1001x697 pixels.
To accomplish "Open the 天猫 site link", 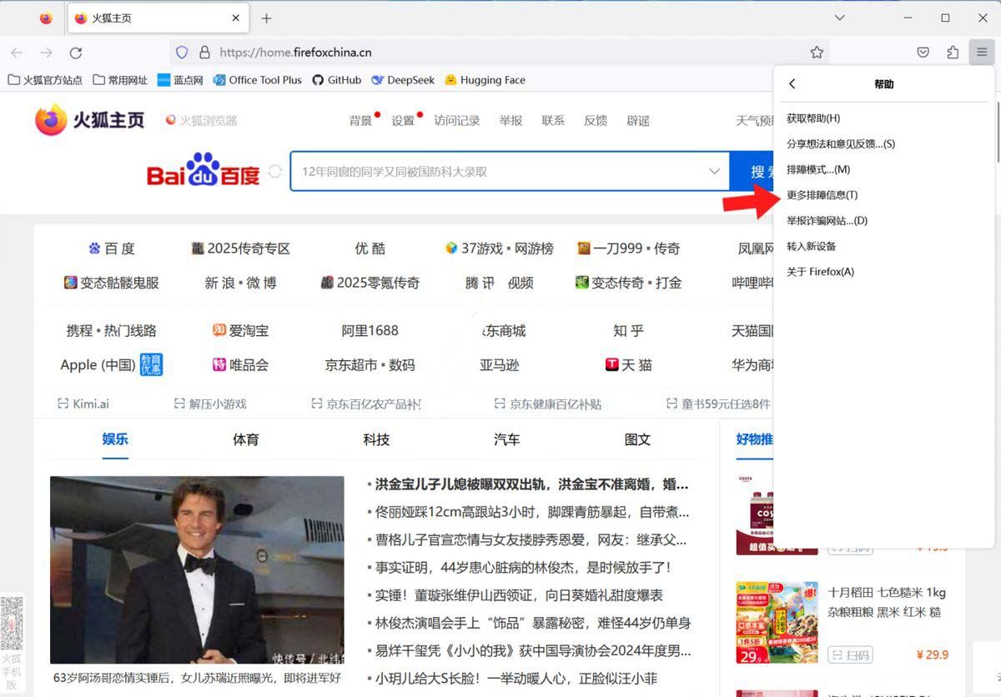I will [628, 365].
